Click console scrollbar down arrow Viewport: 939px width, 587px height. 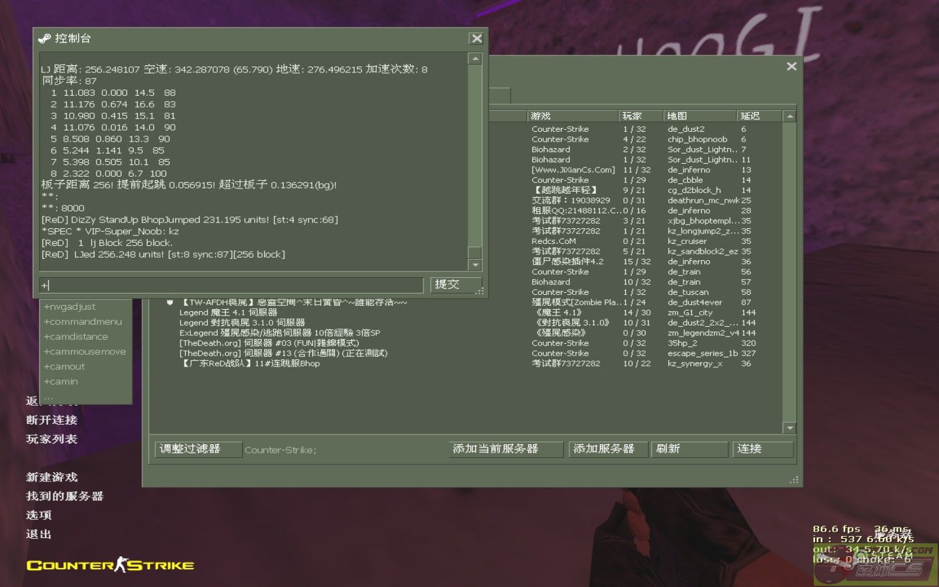click(475, 265)
